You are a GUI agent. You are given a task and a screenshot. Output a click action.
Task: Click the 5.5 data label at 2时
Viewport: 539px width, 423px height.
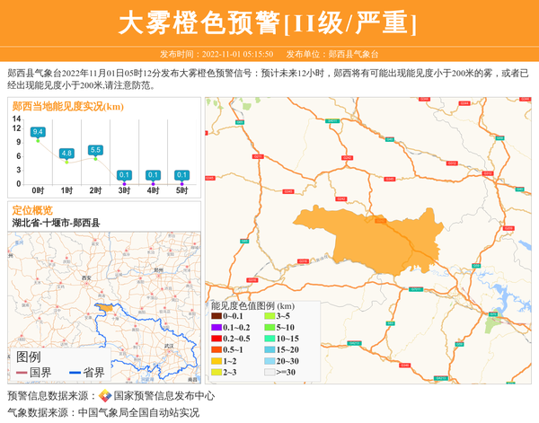[x=95, y=150]
